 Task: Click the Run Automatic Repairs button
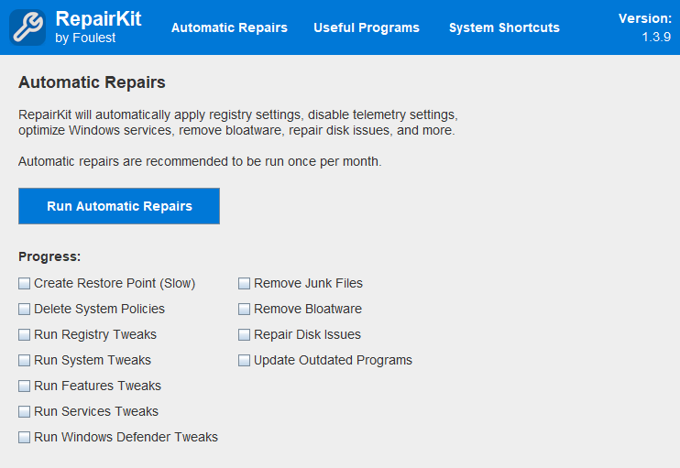pos(119,206)
